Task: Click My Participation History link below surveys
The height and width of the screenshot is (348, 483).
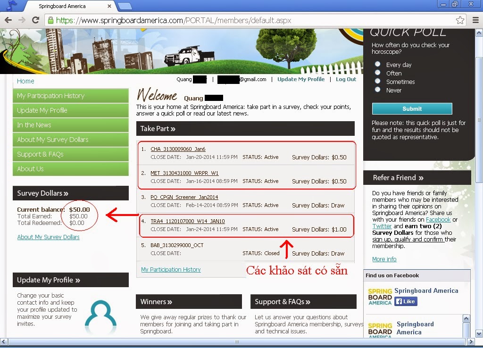Action: pyautogui.click(x=171, y=269)
